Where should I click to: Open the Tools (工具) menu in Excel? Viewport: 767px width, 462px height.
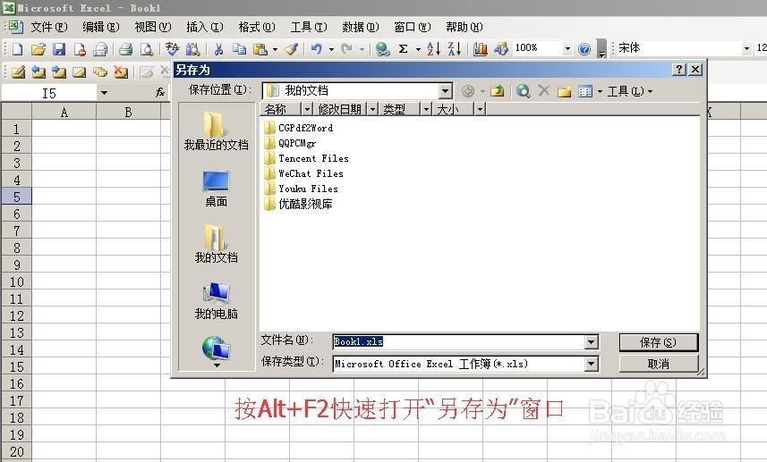tap(308, 27)
